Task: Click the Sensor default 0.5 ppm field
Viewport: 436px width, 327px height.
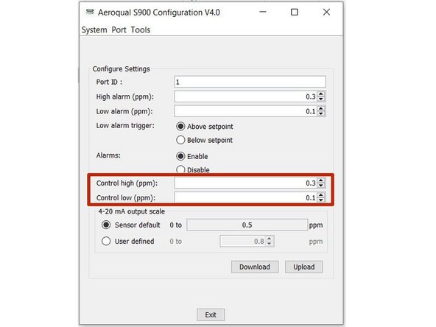Action: coord(247,225)
